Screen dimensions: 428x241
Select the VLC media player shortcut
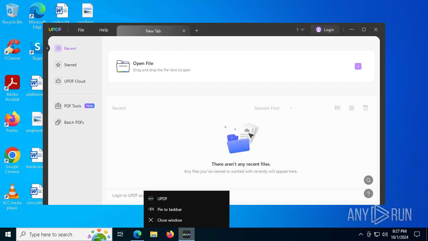tap(12, 197)
